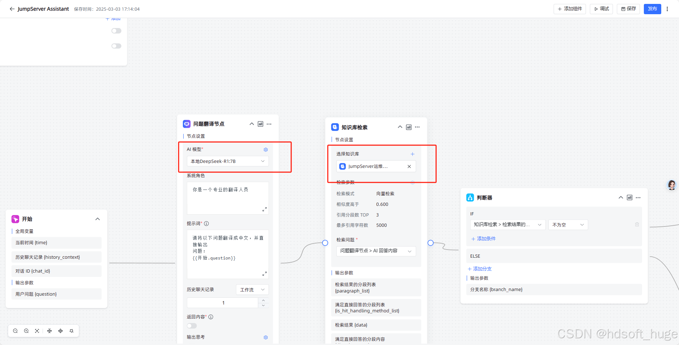
Task: Open execution details icon on 知识库检索
Action: tap(409, 127)
